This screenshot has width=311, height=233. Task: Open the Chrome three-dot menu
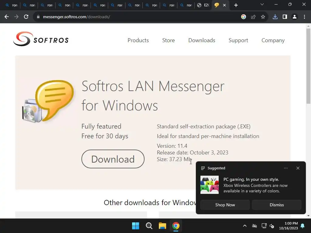click(304, 17)
